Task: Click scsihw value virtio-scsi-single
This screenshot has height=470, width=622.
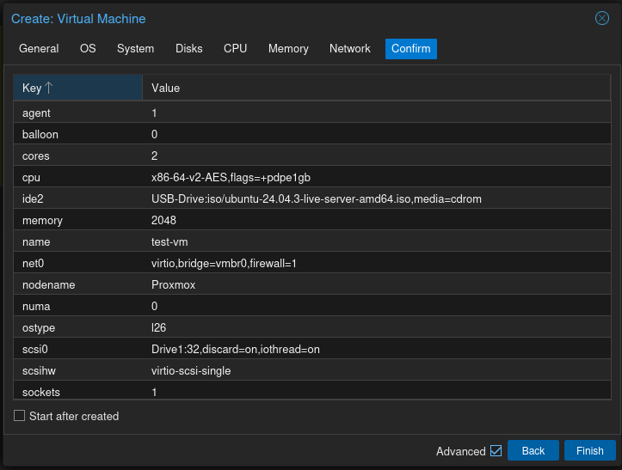Action: [191, 370]
